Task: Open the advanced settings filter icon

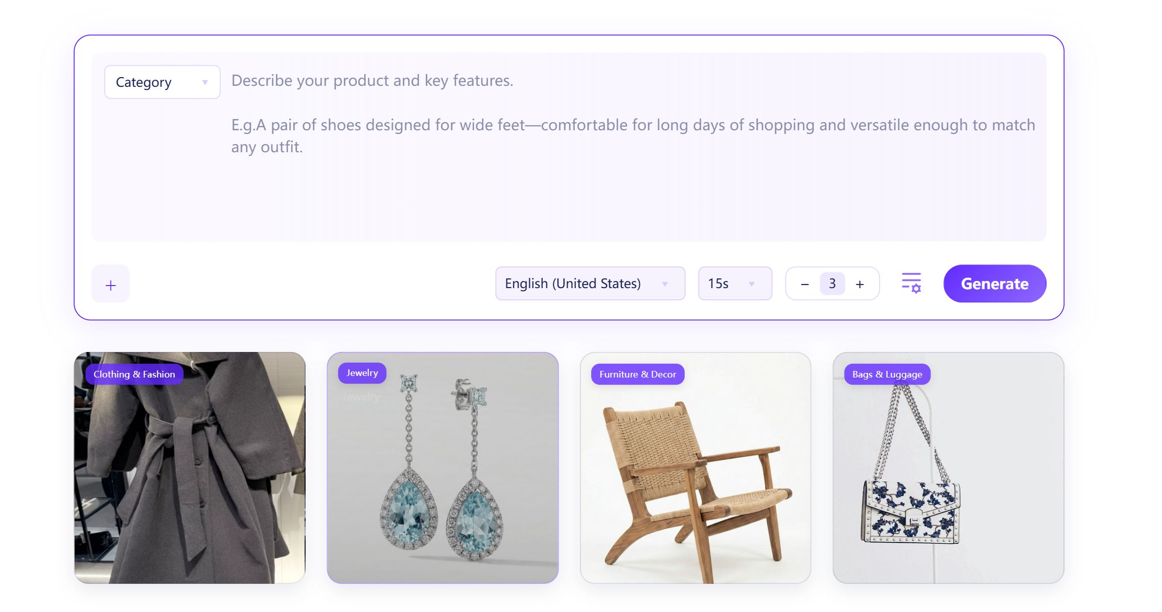Action: [911, 283]
